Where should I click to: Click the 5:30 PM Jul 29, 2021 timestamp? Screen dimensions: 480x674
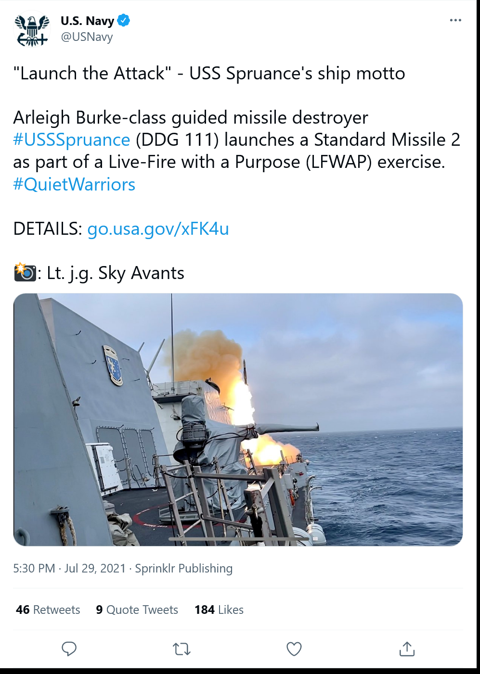click(x=69, y=568)
